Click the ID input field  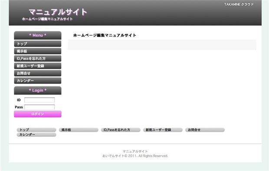click(x=39, y=100)
